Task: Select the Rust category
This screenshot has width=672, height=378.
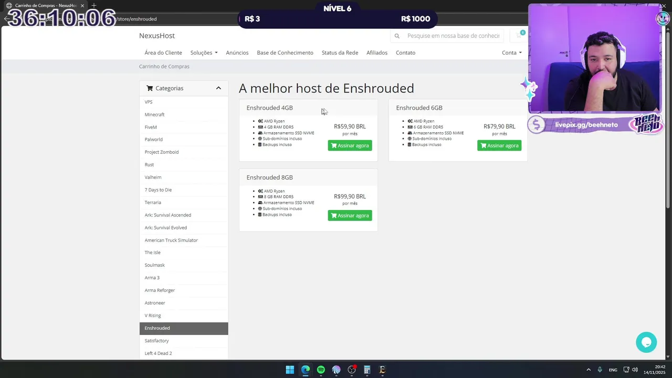Action: tap(184, 165)
